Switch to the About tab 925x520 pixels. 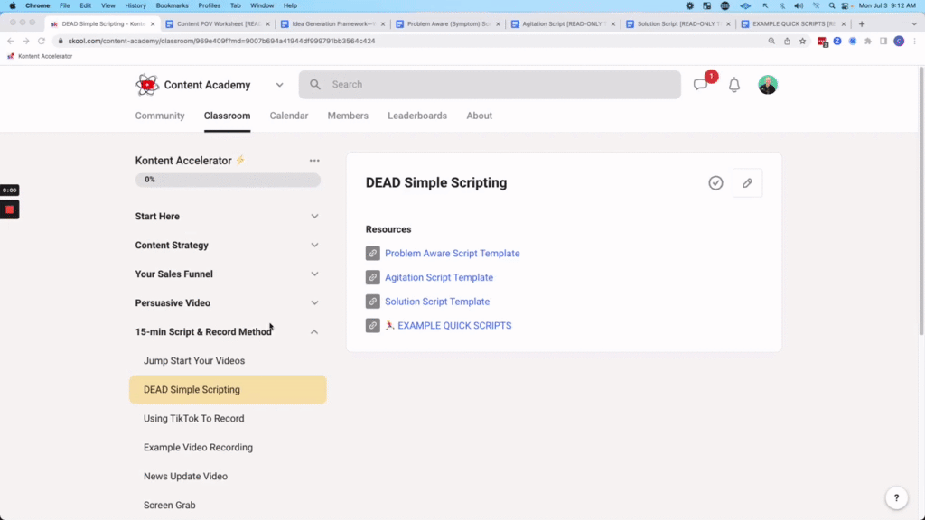479,116
